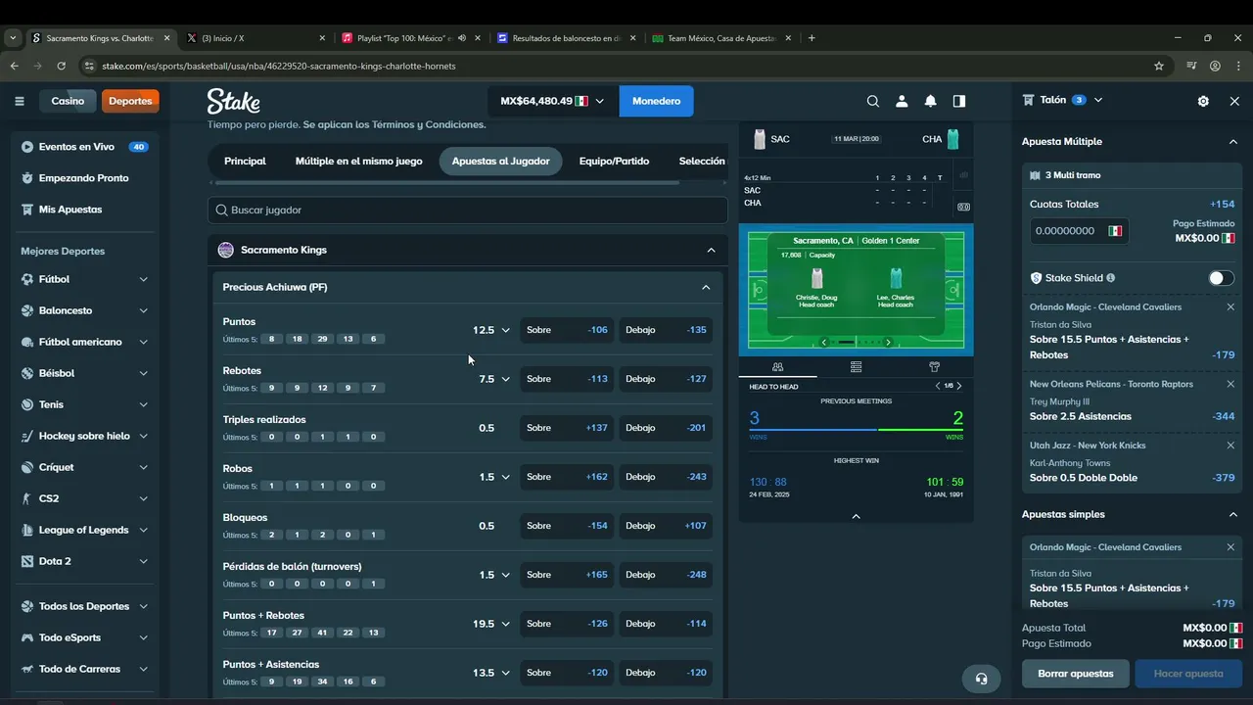Viewport: 1253px width, 705px height.
Task: Remove Orlando Magic single bet
Action: coord(1230,547)
